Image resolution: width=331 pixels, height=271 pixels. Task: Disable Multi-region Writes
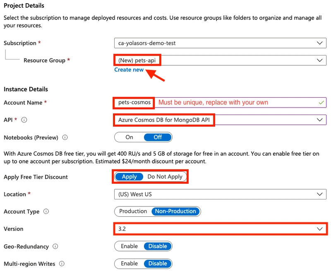click(158, 264)
